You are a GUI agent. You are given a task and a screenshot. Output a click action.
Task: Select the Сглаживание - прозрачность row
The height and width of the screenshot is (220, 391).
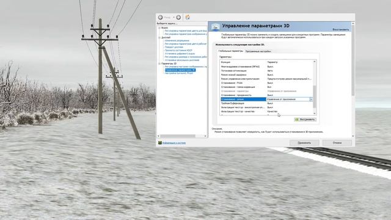pyautogui.click(x=266, y=95)
